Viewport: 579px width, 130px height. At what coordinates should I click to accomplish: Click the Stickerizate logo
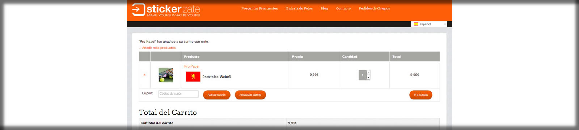(166, 10)
